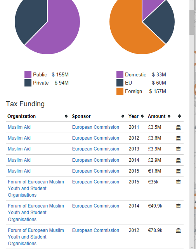Open Muslim Aid link in the 2011 row

pyautogui.click(x=19, y=127)
